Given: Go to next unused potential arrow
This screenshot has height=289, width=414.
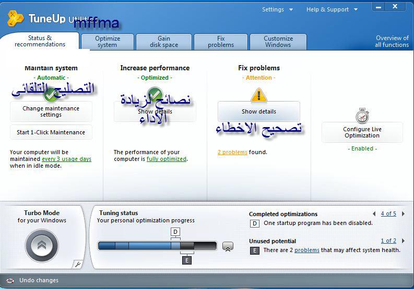Looking at the screenshot, I should coord(403,241).
